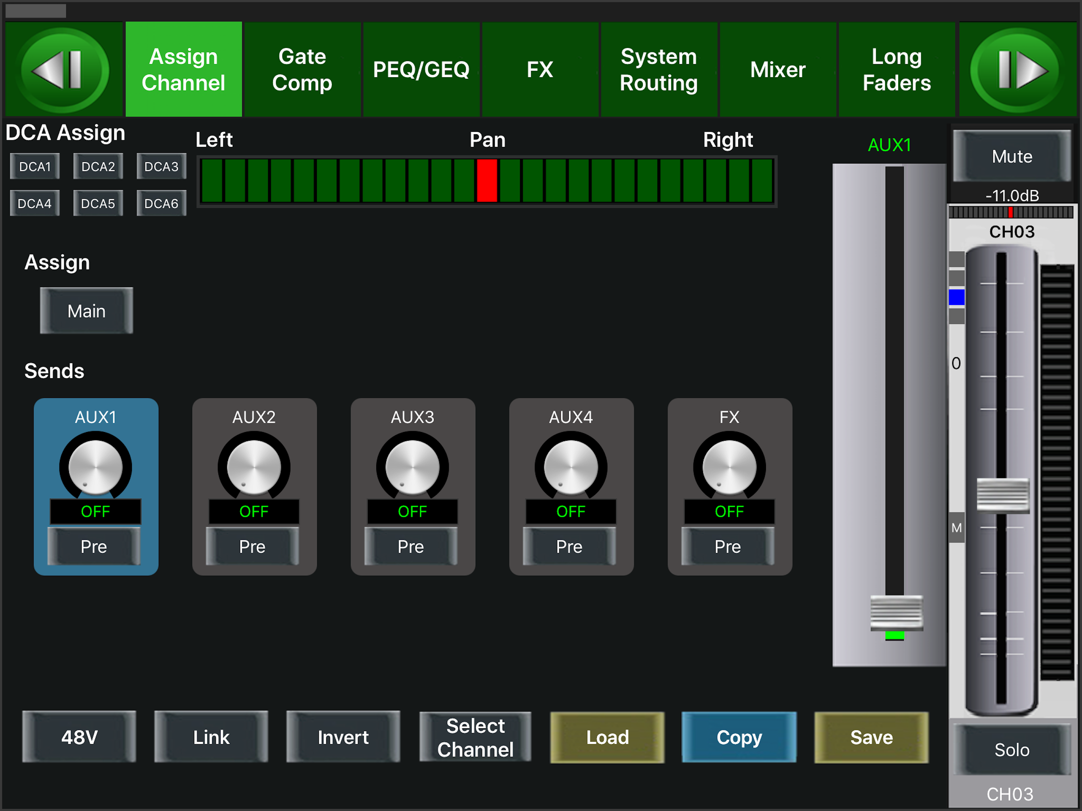The image size is (1082, 811).
Task: Toggle DCA3 assignment
Action: pyautogui.click(x=162, y=166)
